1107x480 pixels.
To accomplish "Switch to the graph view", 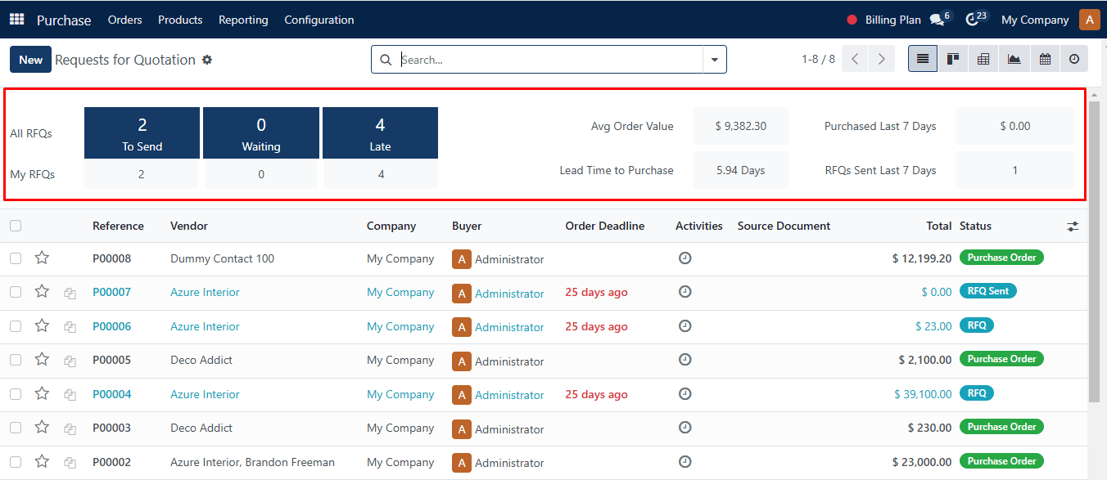I will tap(1014, 59).
